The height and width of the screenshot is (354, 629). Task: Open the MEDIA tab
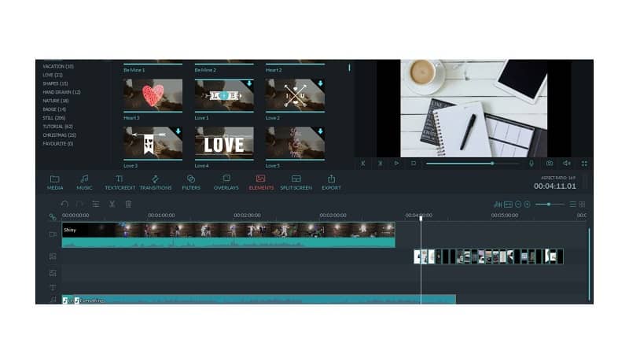(x=55, y=183)
